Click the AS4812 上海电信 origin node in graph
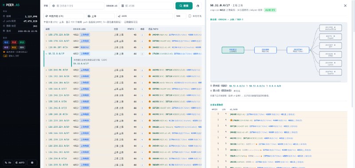The image size is (355, 168). coord(233,50)
